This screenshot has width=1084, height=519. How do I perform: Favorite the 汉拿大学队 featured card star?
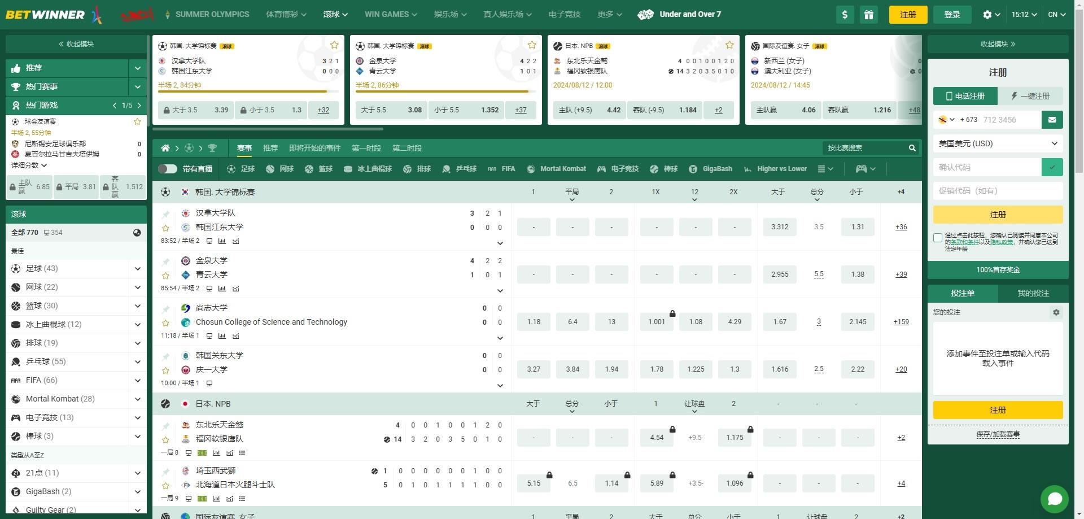click(334, 45)
